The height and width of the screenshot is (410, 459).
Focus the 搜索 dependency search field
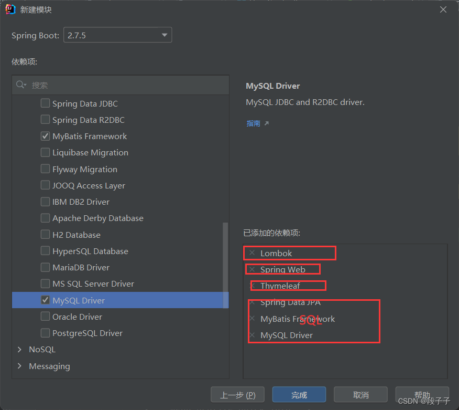tap(121, 85)
